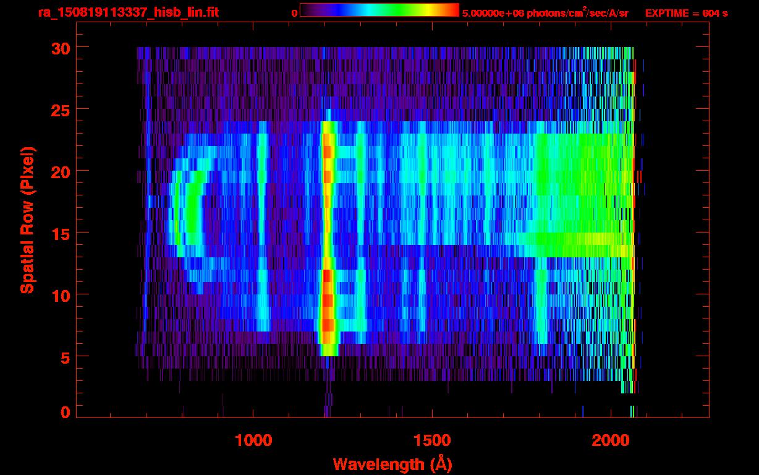Click the colorbar minimum value 0

294,13
